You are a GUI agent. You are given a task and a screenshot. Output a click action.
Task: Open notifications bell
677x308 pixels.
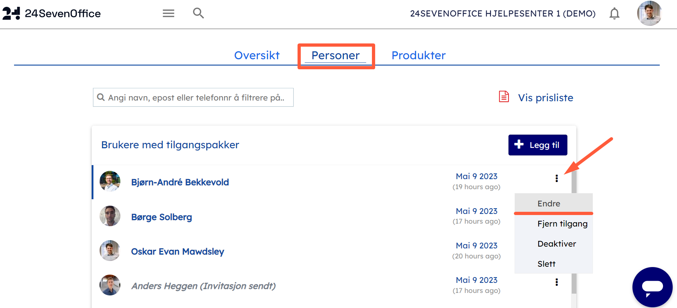(614, 14)
